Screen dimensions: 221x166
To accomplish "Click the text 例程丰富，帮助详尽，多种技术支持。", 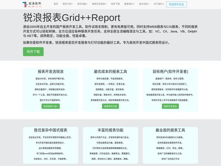I will point(110,95).
